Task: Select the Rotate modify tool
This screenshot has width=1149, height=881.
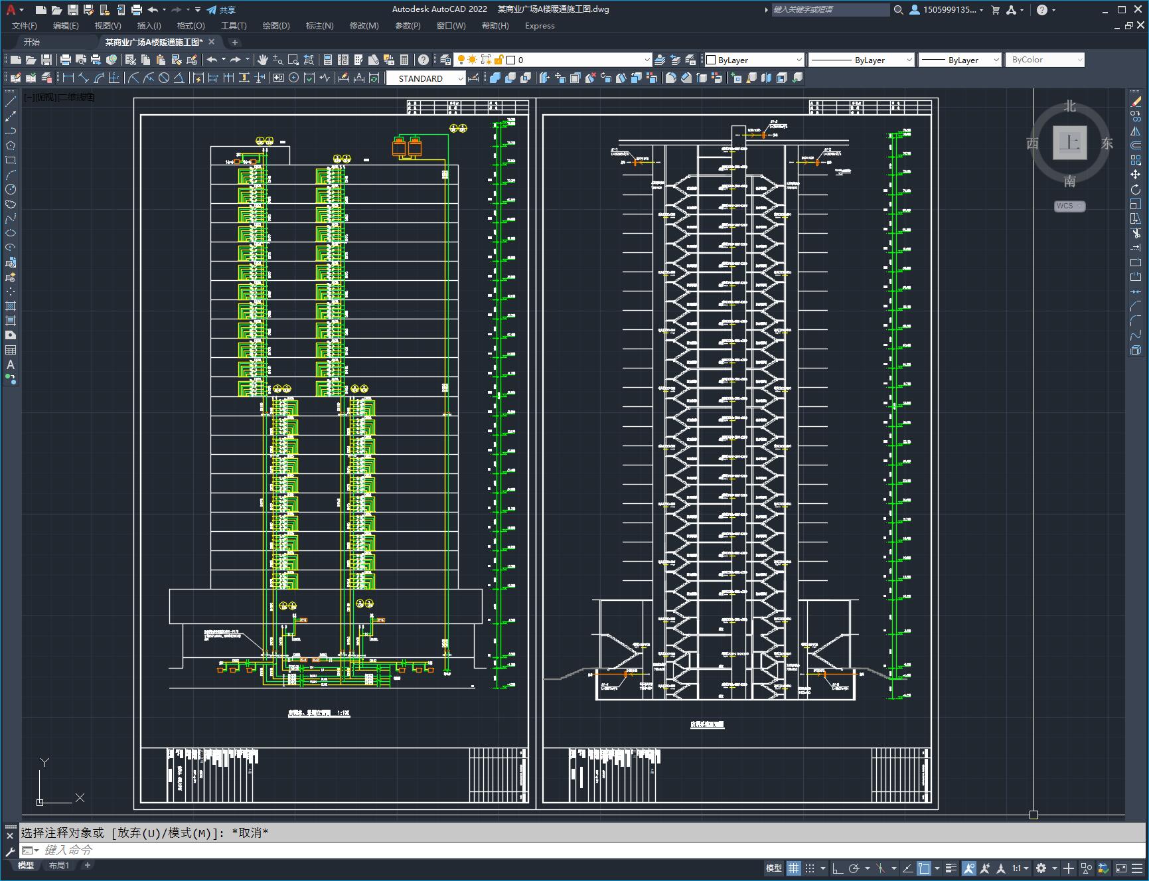Action: click(x=1136, y=189)
